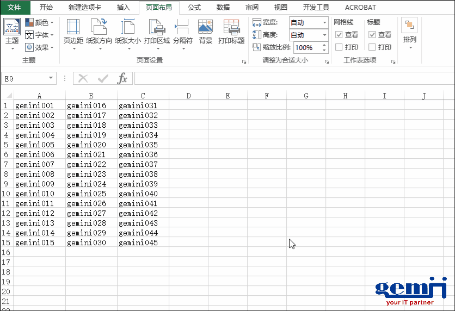Switch to the 插入 insert tab

coord(124,7)
